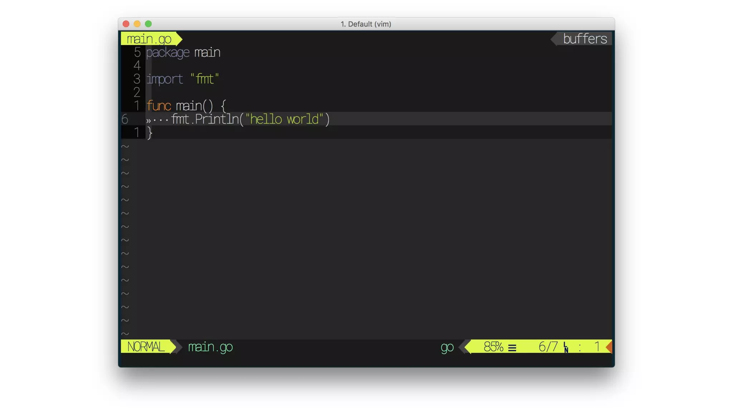Image resolution: width=733 pixels, height=412 pixels.
Task: Click the tab character marker » on line 6
Action: [x=149, y=120]
